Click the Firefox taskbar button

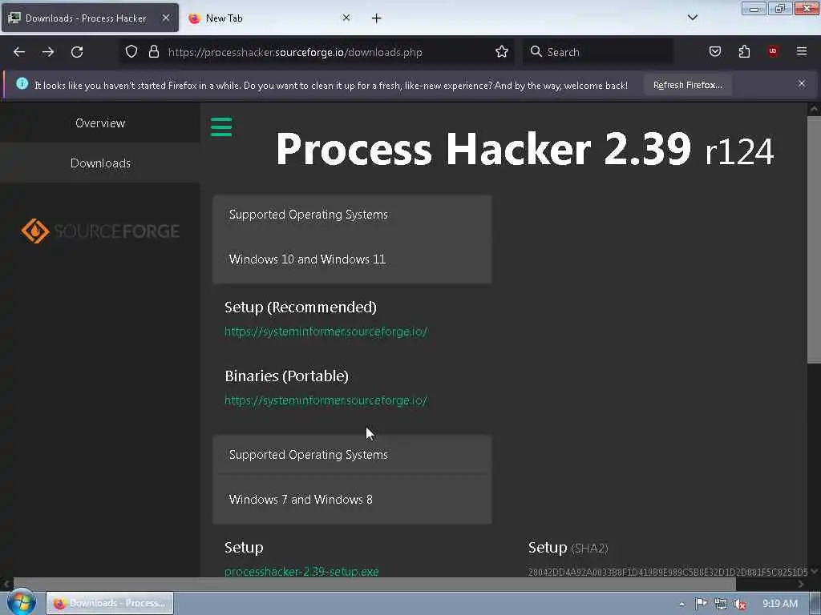point(109,603)
